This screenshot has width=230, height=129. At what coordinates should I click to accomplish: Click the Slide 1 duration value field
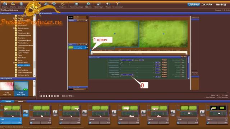(x=17, y=123)
